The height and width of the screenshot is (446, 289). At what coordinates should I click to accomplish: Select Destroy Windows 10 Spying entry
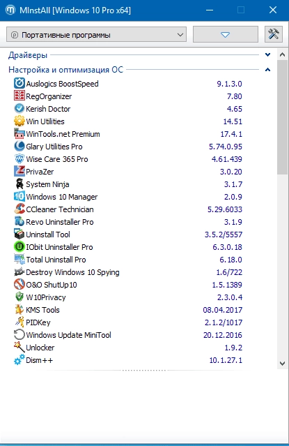(128, 272)
